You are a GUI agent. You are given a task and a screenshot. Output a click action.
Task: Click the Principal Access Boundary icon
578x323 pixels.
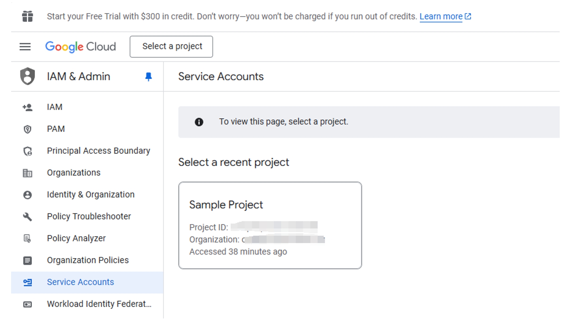[x=27, y=151]
